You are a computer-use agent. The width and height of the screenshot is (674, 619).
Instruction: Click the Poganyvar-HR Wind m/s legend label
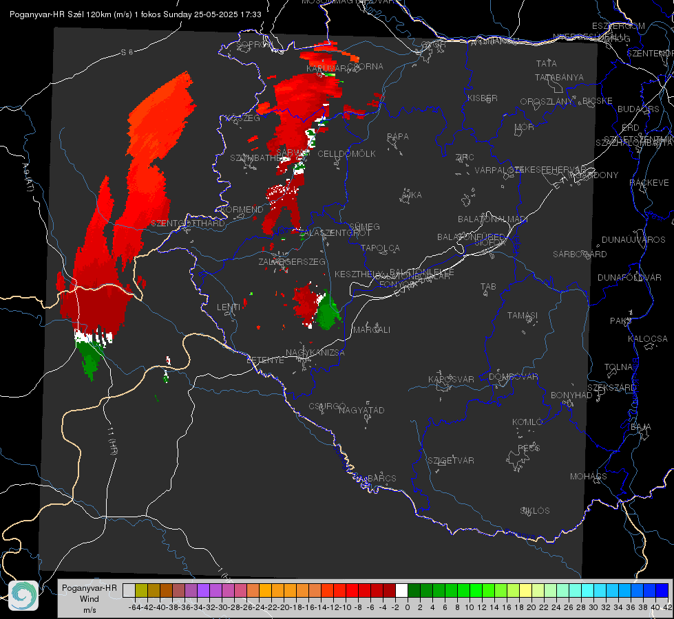[x=89, y=599]
